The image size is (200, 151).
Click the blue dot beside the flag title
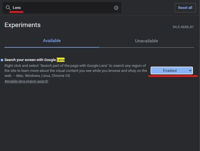[2, 60]
